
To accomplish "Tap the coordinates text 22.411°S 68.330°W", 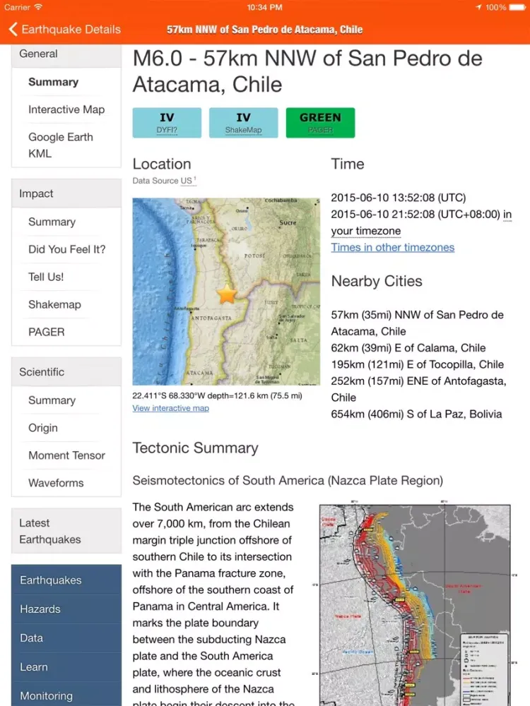I will click(x=169, y=396).
